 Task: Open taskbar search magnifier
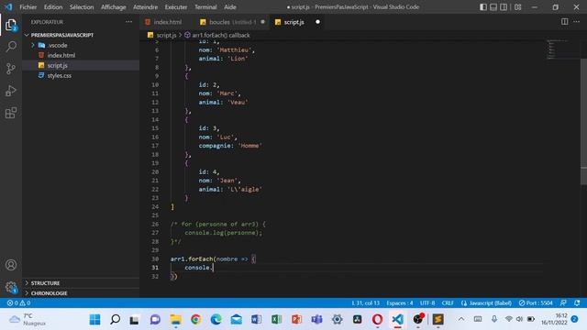(x=115, y=320)
